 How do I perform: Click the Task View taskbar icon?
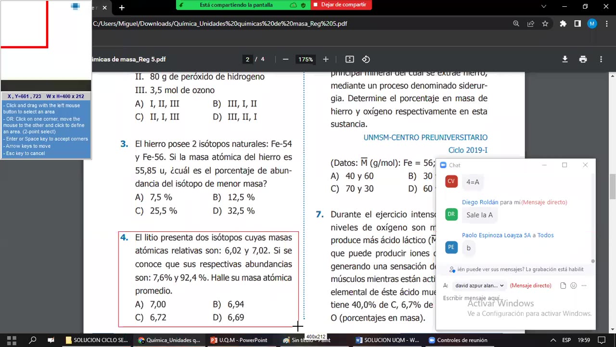click(x=51, y=340)
